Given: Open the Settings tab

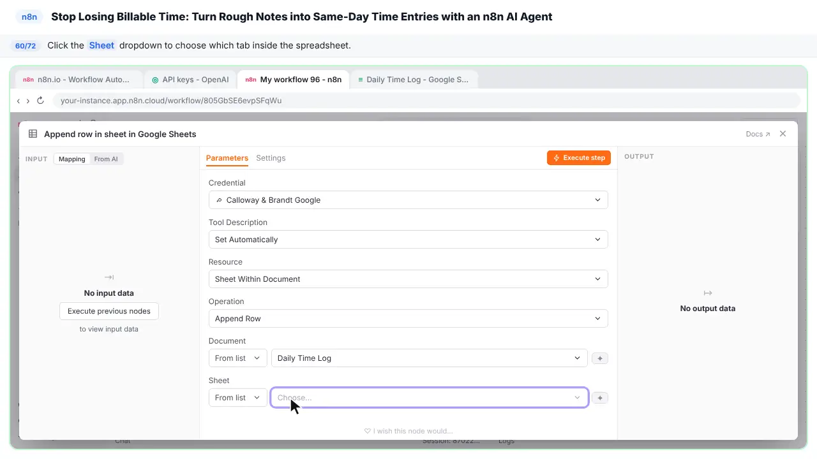Looking at the screenshot, I should (x=271, y=158).
